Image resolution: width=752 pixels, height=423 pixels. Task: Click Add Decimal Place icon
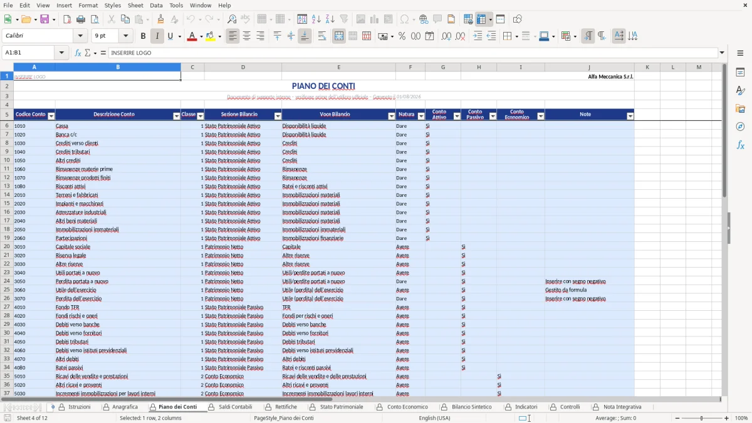[446, 36]
